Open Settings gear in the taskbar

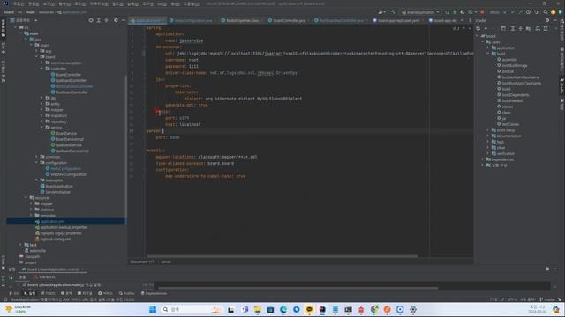[x=413, y=309]
